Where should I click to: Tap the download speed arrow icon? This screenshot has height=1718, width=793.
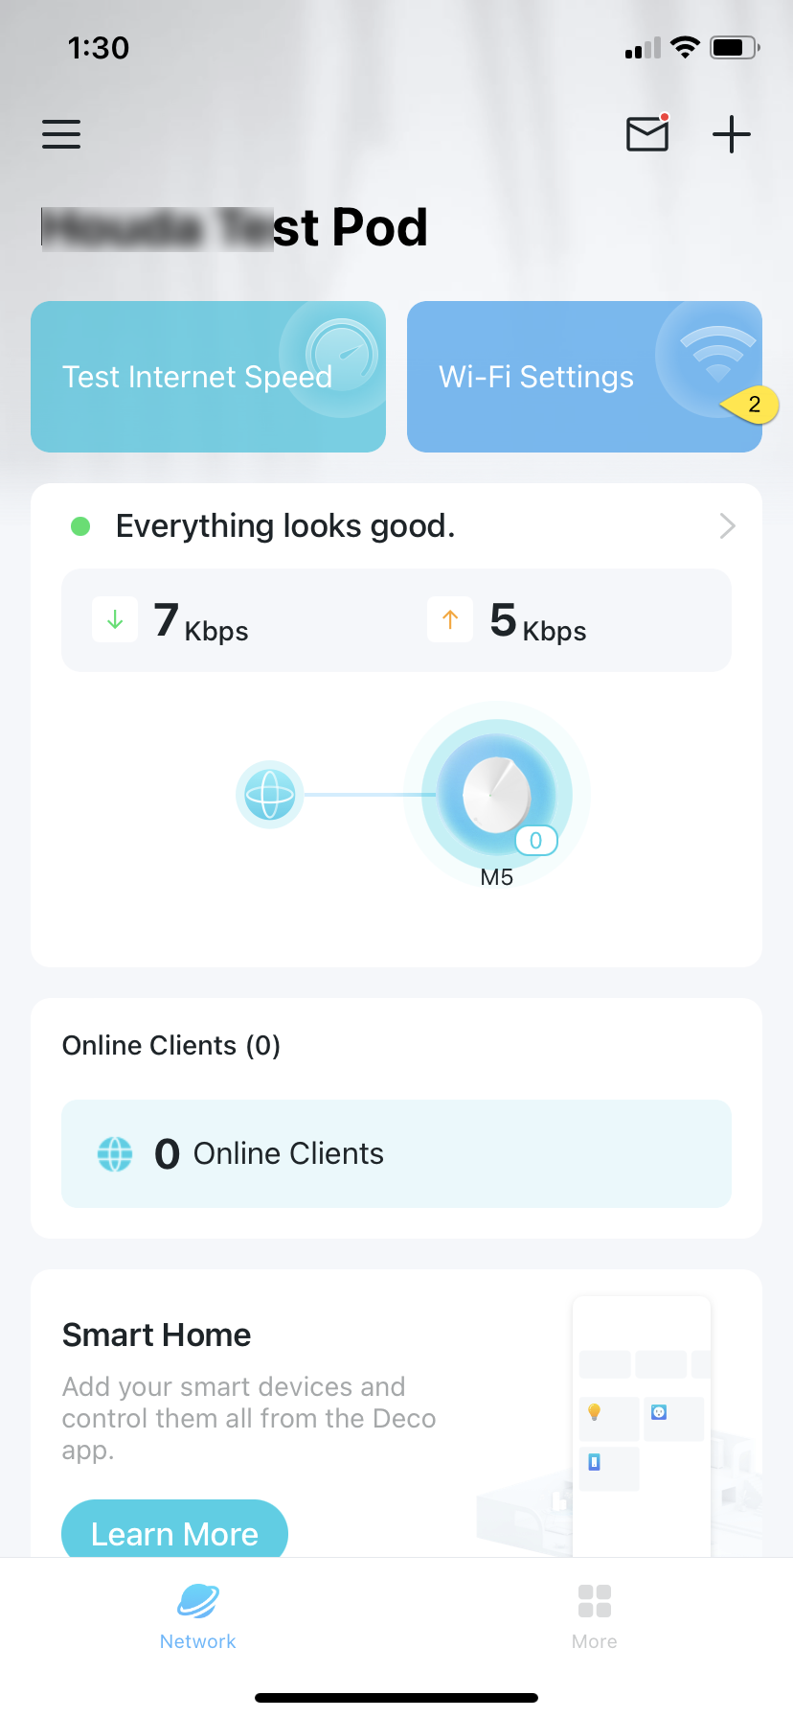click(x=115, y=619)
